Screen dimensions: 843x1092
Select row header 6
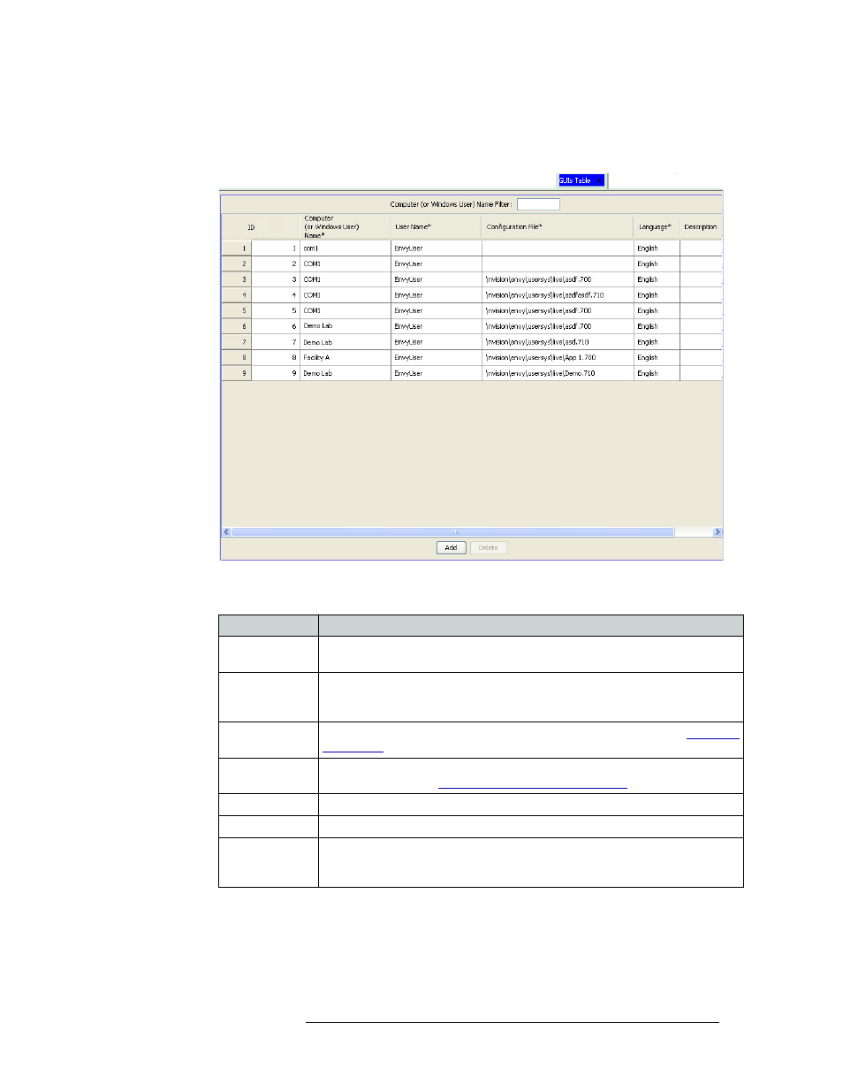236,326
